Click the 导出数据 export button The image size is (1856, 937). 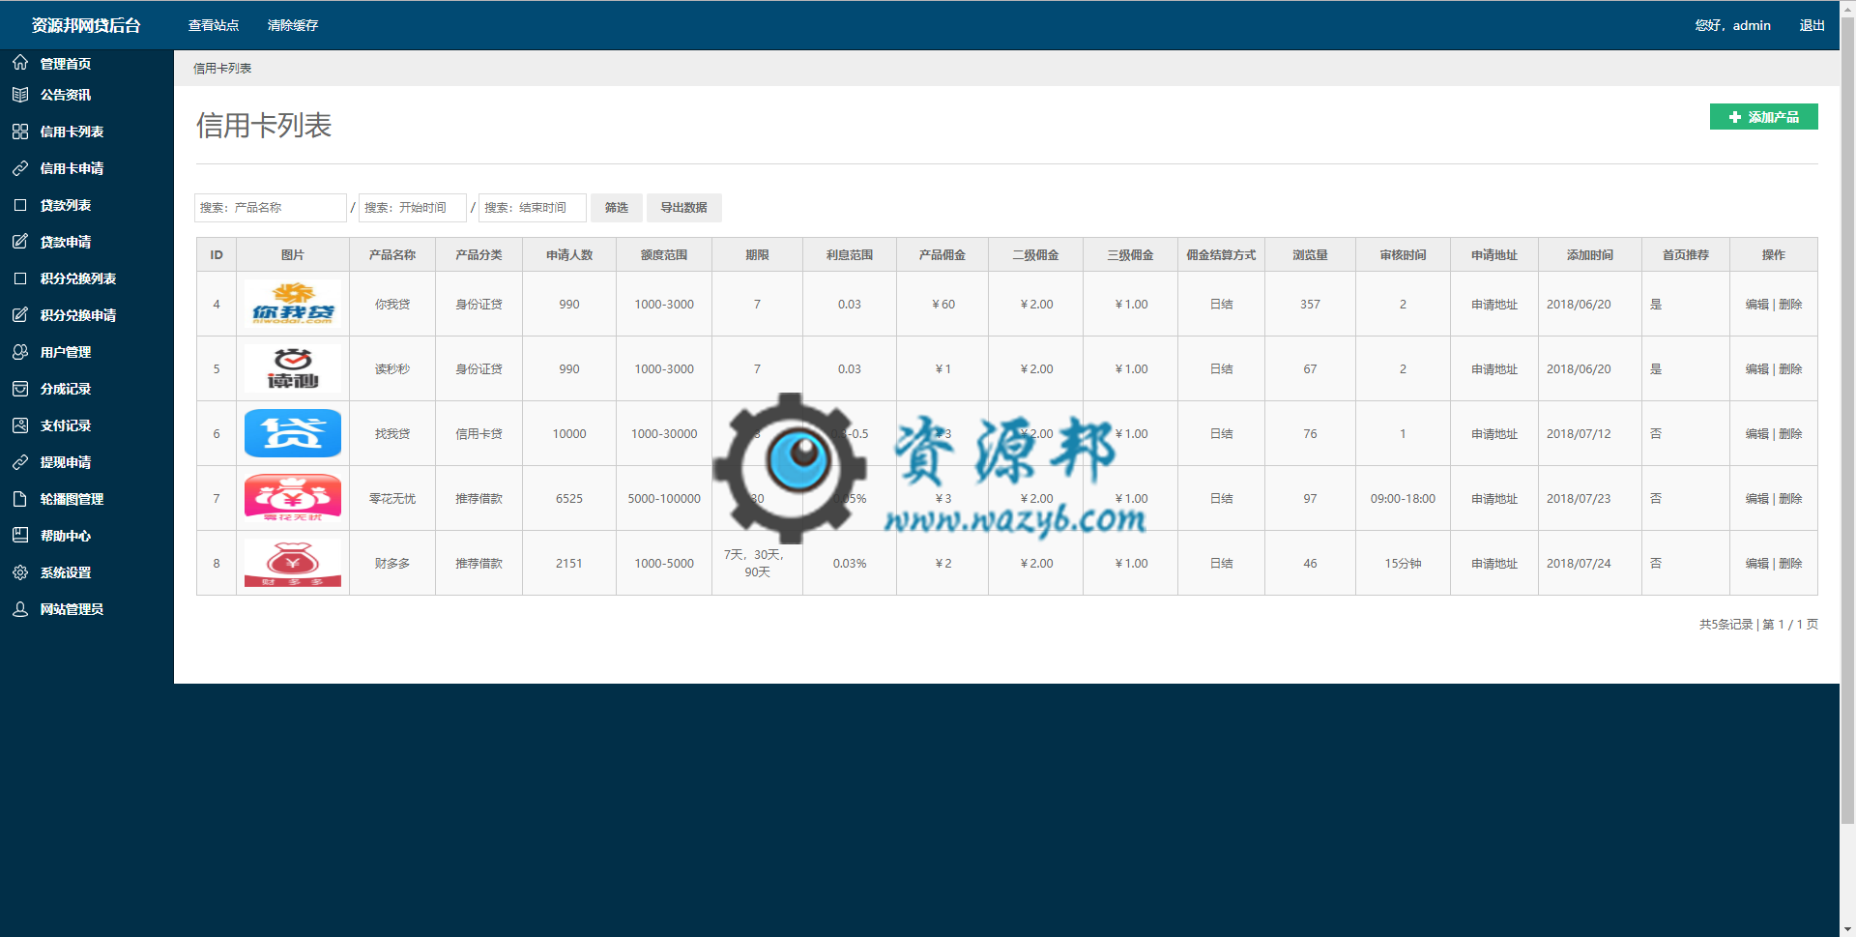[x=683, y=208]
